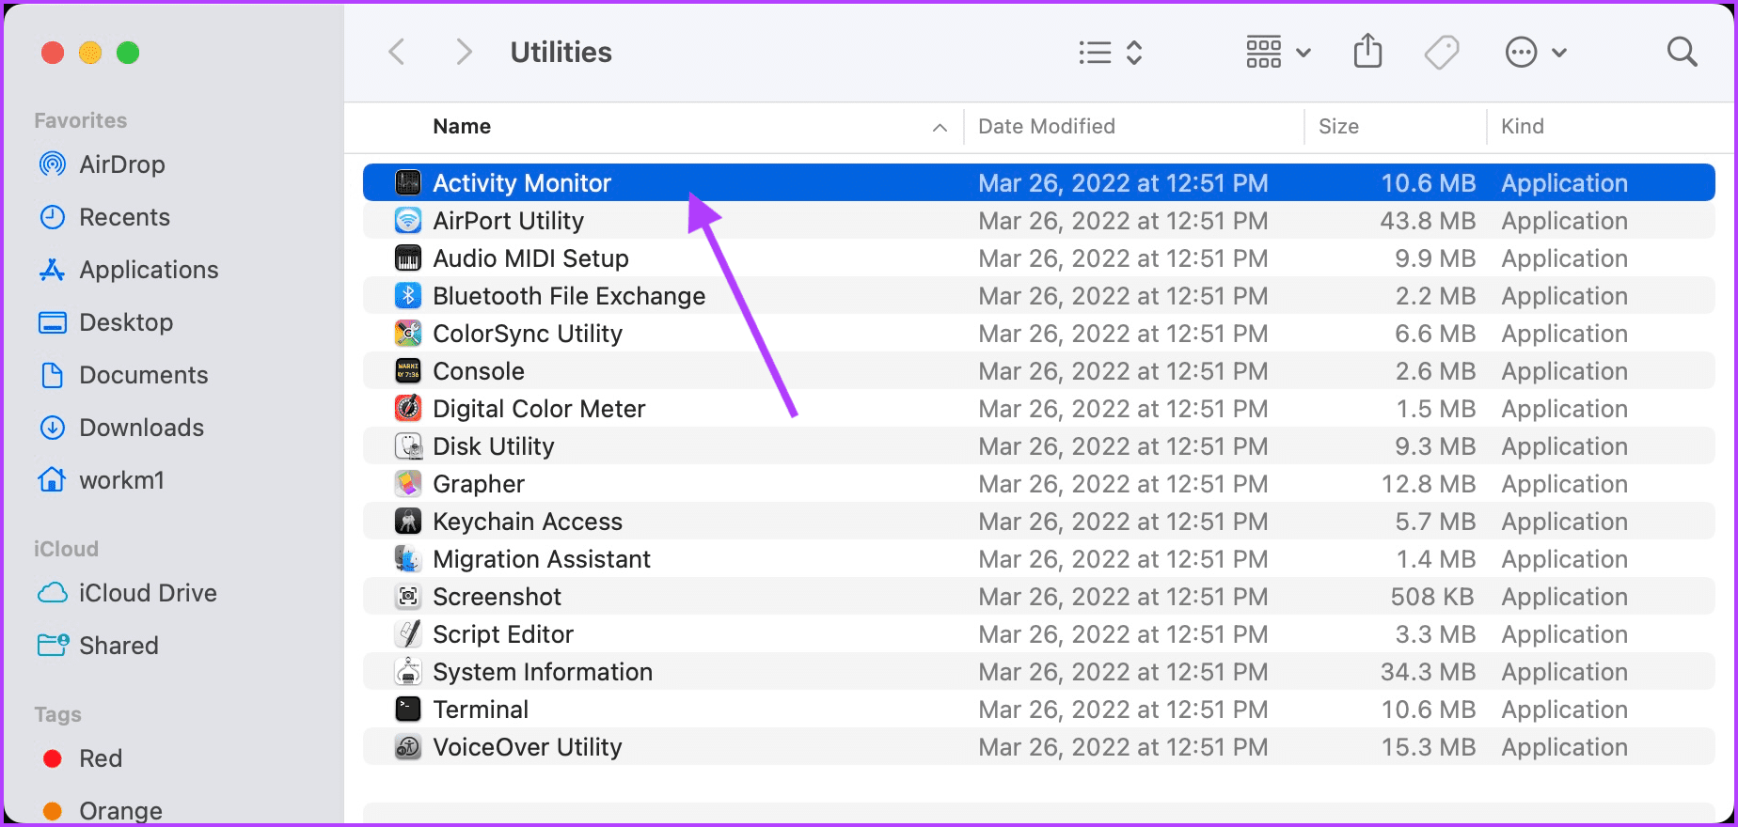Viewport: 1738px width, 827px height.
Task: Toggle sort order arrow in Name column
Action: click(x=940, y=127)
